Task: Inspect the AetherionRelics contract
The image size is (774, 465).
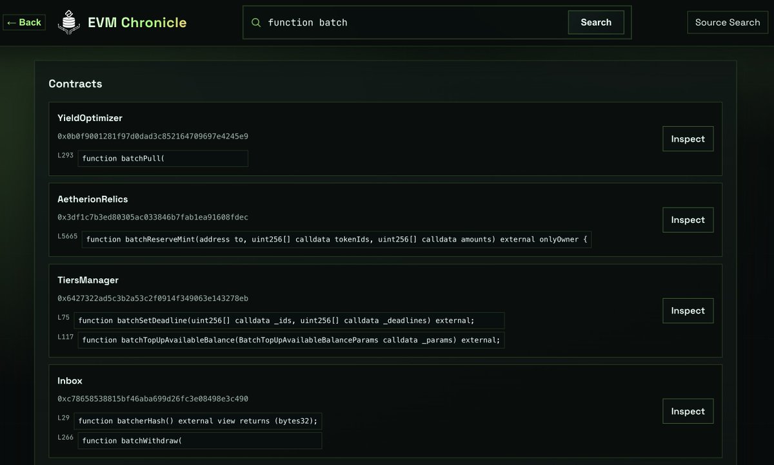Action: (688, 220)
